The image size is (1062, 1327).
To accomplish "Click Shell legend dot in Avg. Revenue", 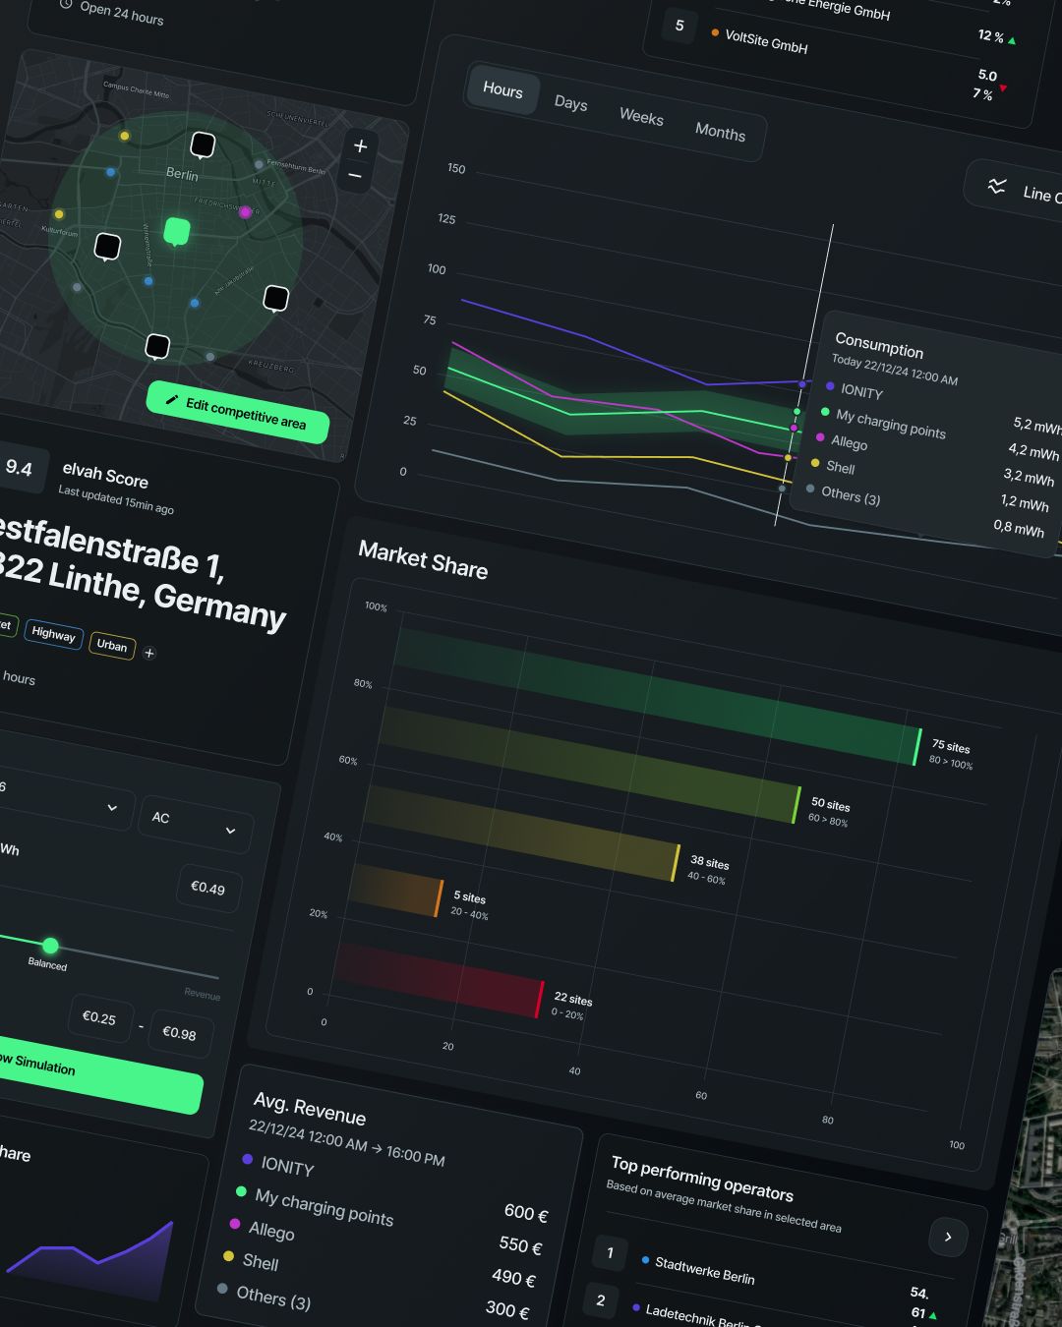I will (228, 1256).
